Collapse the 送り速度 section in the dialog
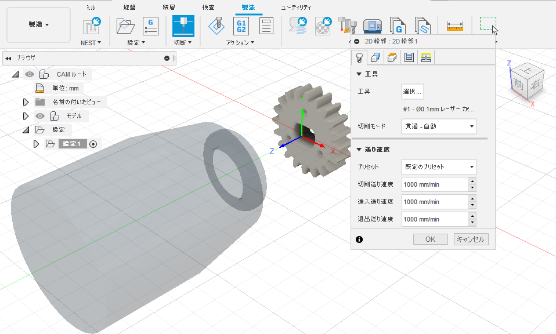The image size is (556, 334). [359, 150]
